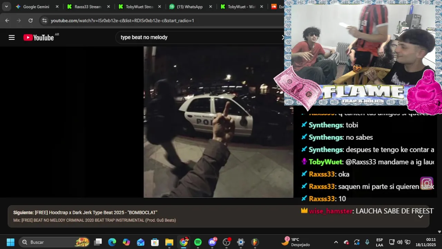Open the round app icon with red badge
Screen dimensions: 442x249
tap(227, 242)
